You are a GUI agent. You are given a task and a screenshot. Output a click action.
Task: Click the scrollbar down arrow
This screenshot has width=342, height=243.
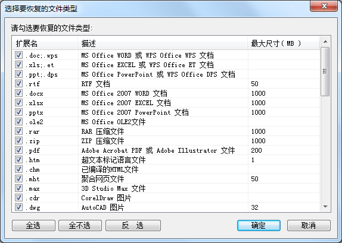point(325,206)
